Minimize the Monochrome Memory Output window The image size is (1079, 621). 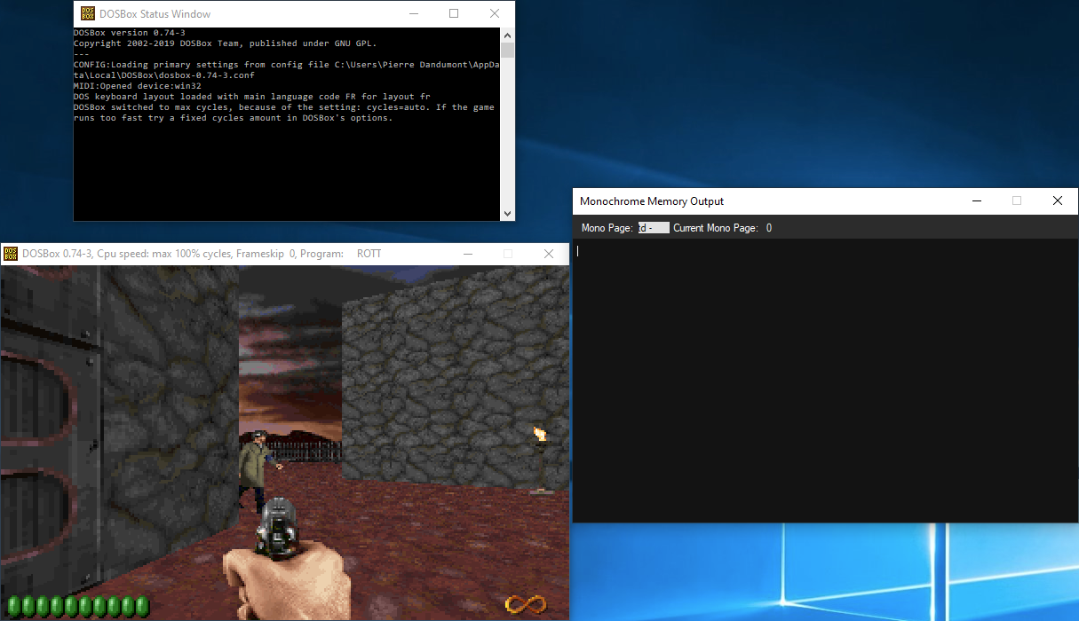click(976, 201)
